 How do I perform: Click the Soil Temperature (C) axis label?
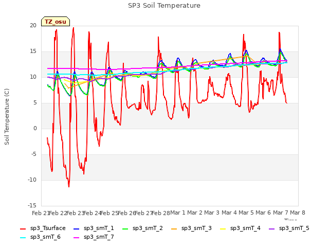coord(7,117)
